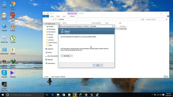The height and width of the screenshot is (97, 173).
Task: Select Homegroup in navigation pane
Action: point(51,63)
